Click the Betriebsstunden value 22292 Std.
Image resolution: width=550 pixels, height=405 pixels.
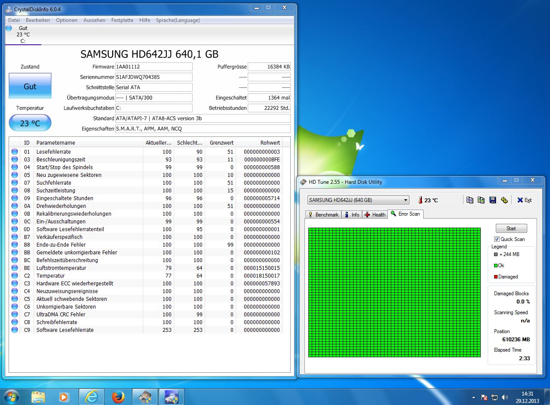click(269, 108)
